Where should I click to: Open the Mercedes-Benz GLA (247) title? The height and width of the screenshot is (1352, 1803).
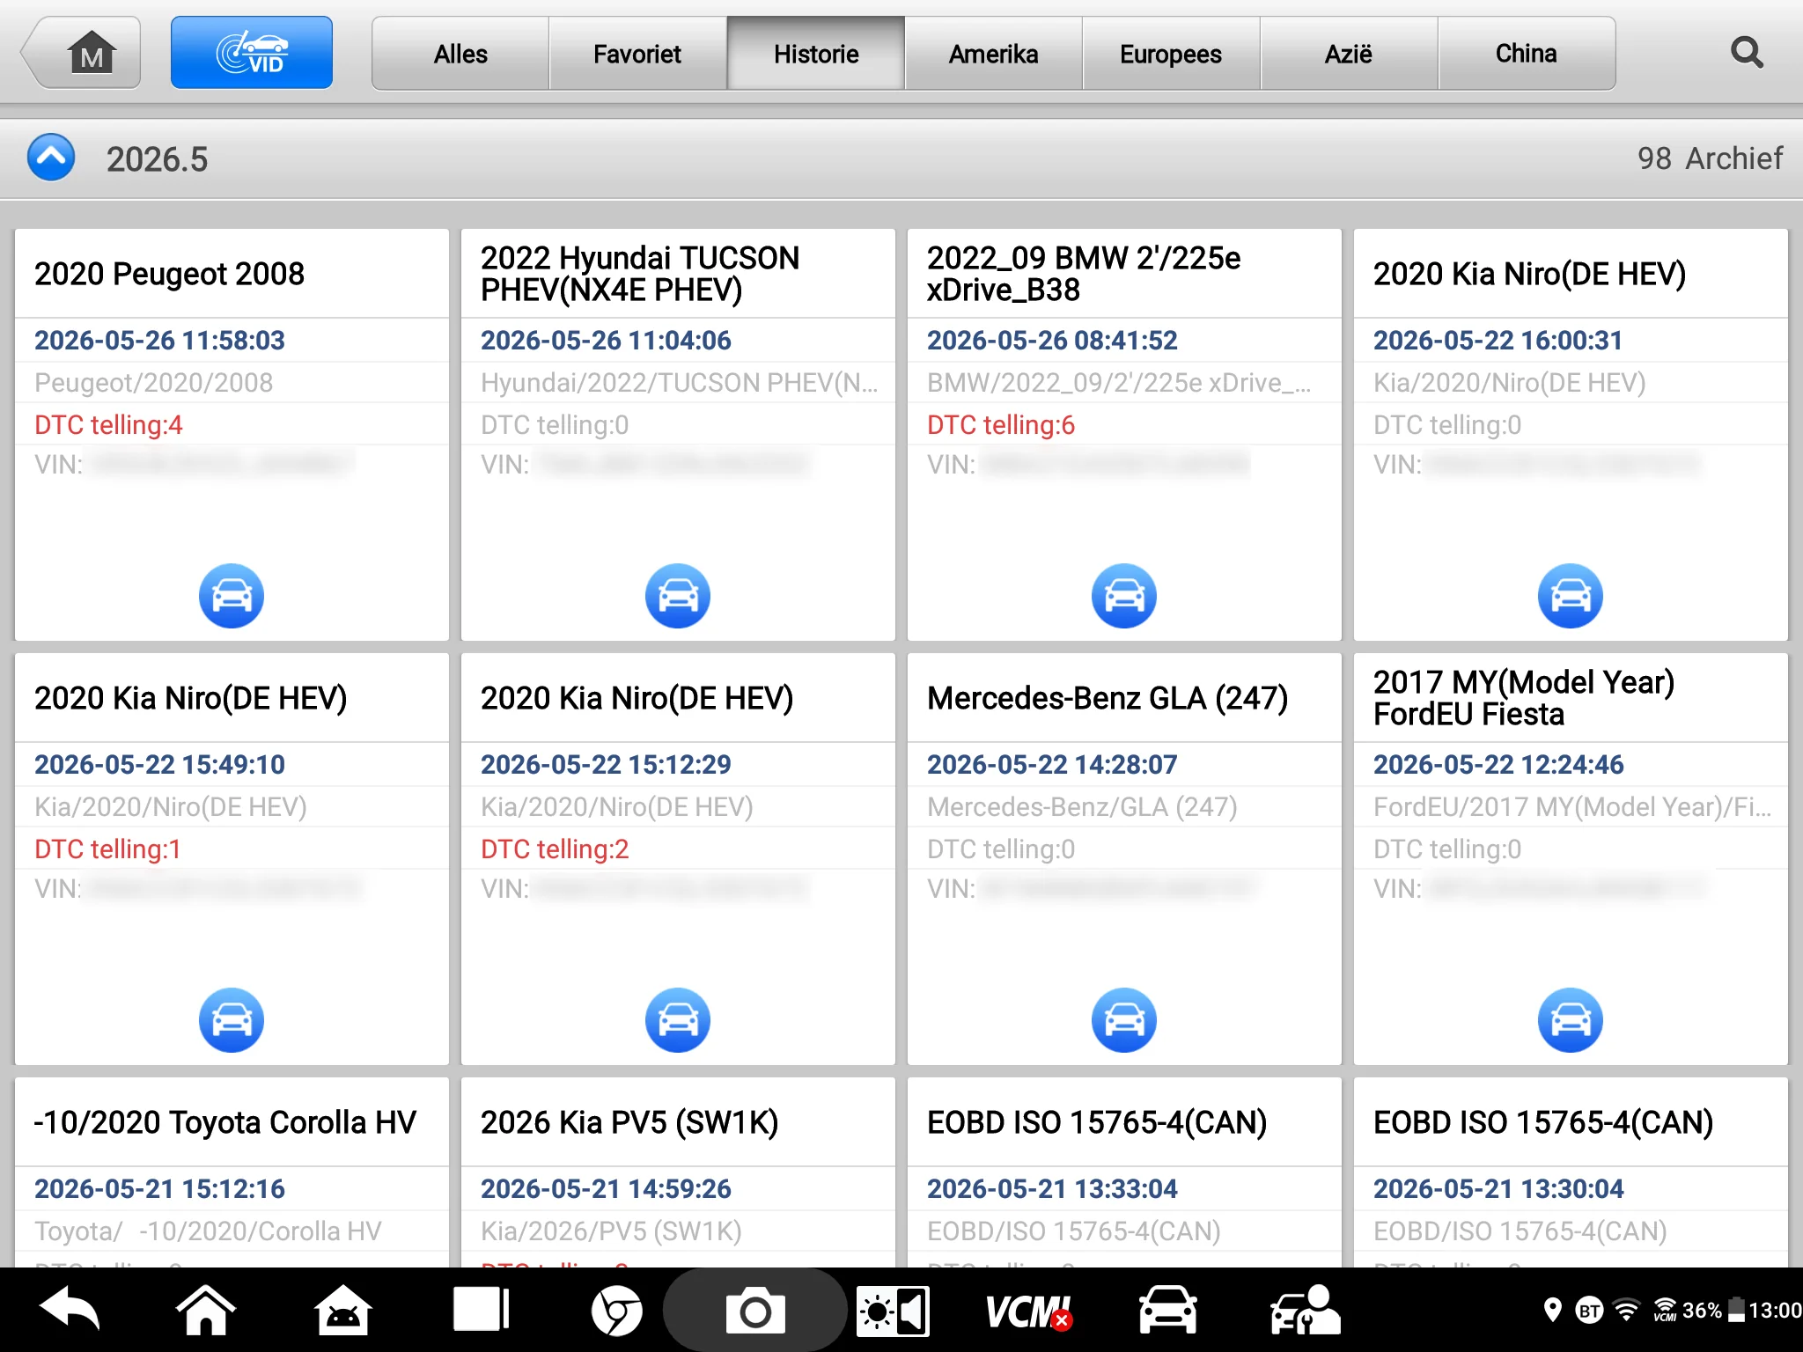(x=1108, y=698)
